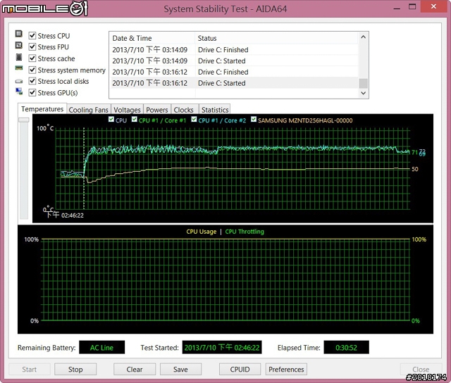Viewport: 451px width, 383px height.
Task: Hide the CPU temperature graph line
Action: coord(111,119)
